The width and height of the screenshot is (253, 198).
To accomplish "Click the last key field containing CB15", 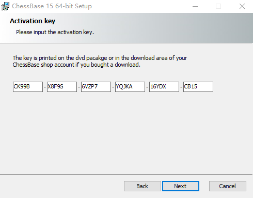I will [198, 87].
